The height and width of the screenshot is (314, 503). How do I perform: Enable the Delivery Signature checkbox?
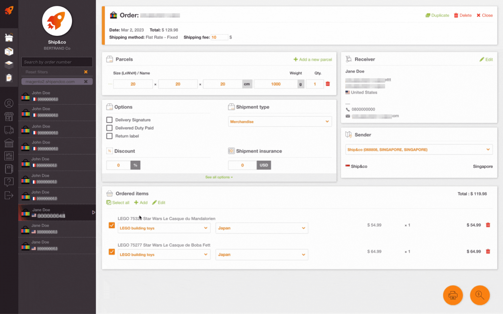110,120
